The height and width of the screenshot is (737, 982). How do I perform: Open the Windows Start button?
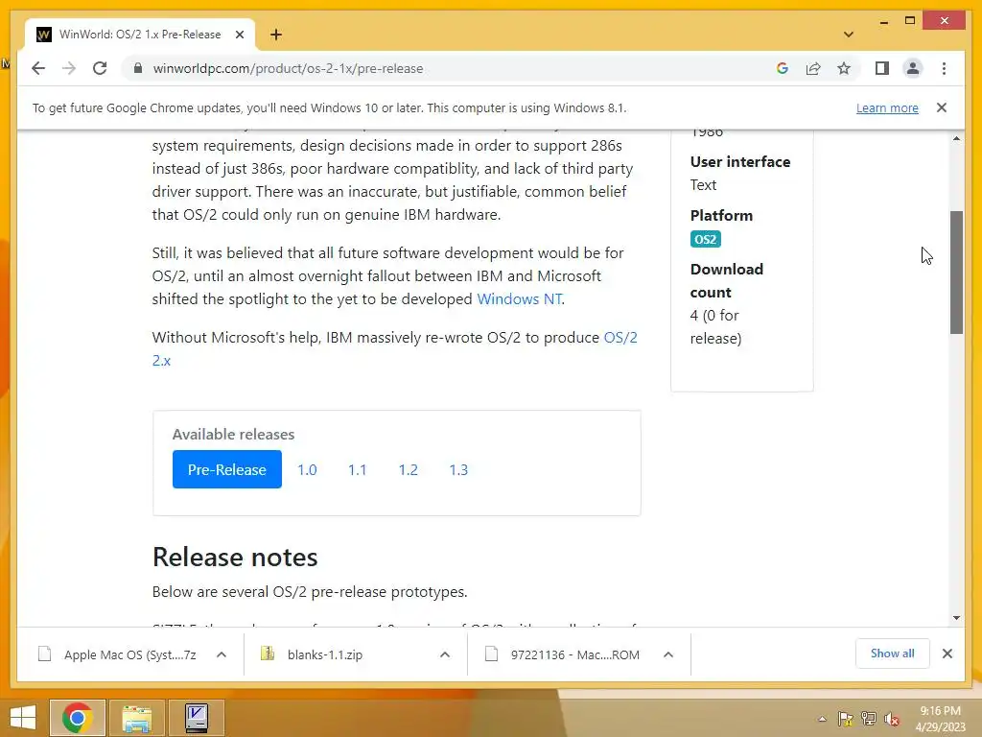[23, 718]
